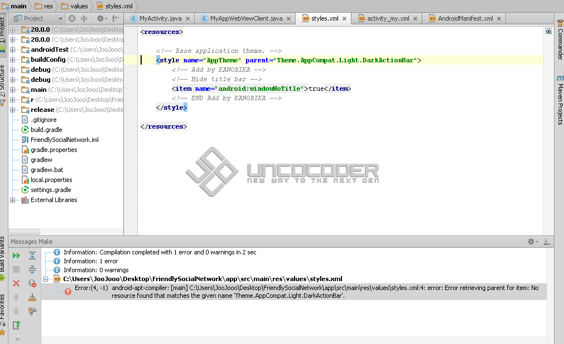Rerun the Make build in Messages
Image resolution: width=564 pixels, height=344 pixels.
16,255
